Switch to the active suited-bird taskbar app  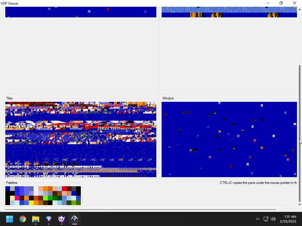pyautogui.click(x=75, y=219)
